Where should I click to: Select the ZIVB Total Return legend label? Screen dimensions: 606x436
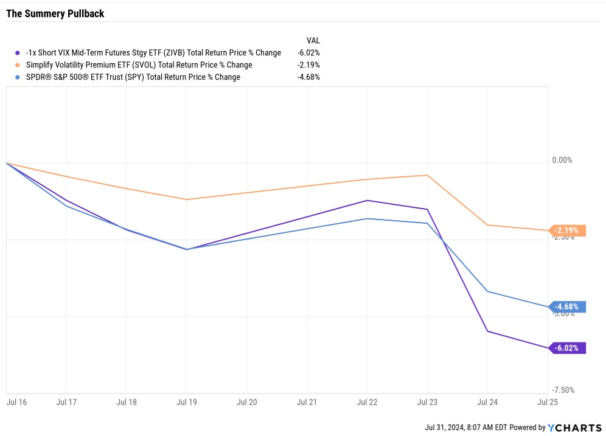150,53
